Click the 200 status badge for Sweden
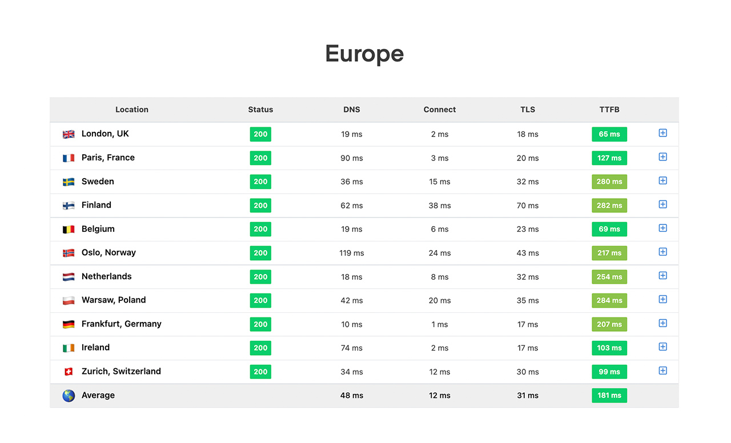731x443 pixels. (260, 182)
